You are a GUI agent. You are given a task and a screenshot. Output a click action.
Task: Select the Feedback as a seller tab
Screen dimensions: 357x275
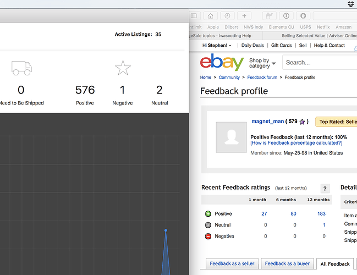point(232,263)
